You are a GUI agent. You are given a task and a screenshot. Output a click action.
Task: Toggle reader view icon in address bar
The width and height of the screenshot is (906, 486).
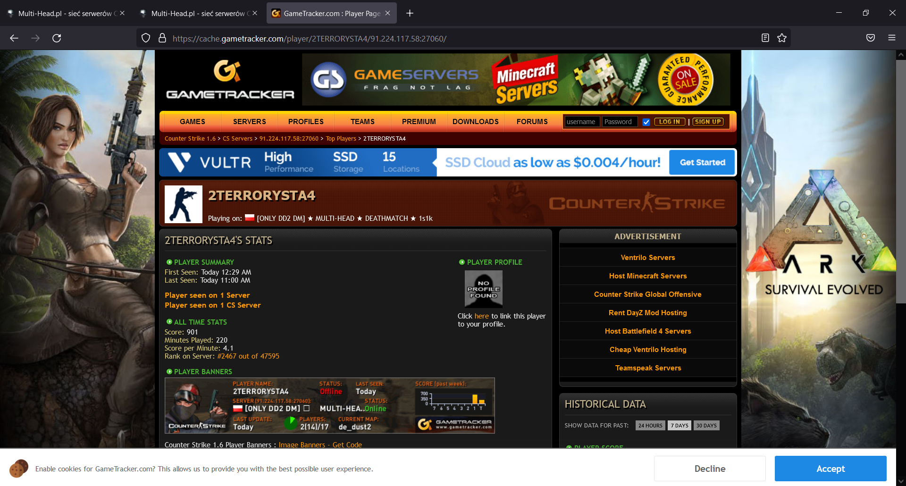point(765,38)
